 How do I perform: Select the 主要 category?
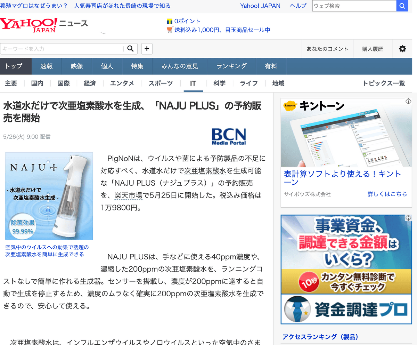pos(11,83)
